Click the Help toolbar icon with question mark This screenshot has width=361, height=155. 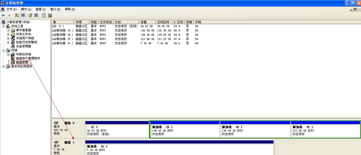[x=30, y=15]
